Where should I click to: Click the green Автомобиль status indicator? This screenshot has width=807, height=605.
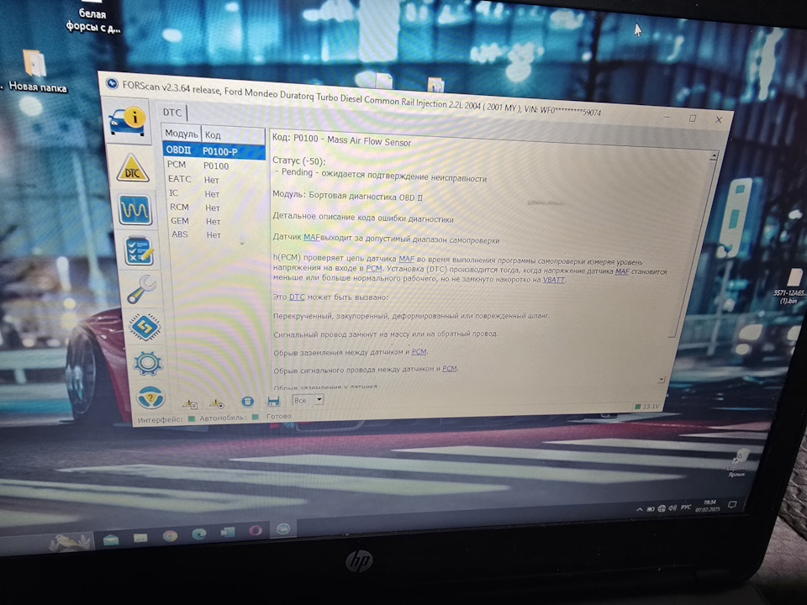[x=255, y=418]
